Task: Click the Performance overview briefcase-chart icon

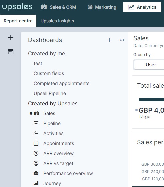Action: click(x=36, y=173)
